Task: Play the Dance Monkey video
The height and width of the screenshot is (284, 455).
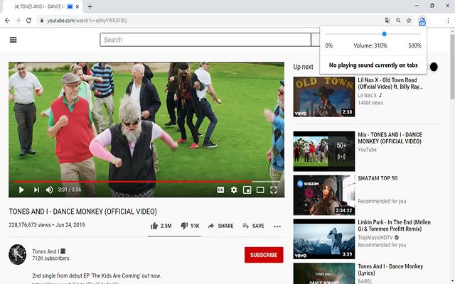Action: (x=21, y=190)
